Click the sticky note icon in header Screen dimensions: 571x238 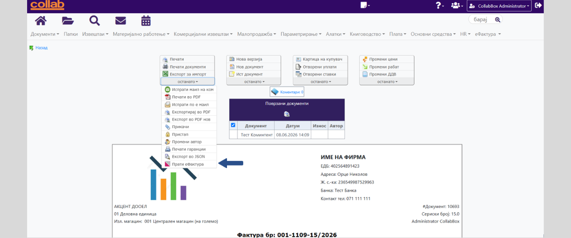point(365,6)
